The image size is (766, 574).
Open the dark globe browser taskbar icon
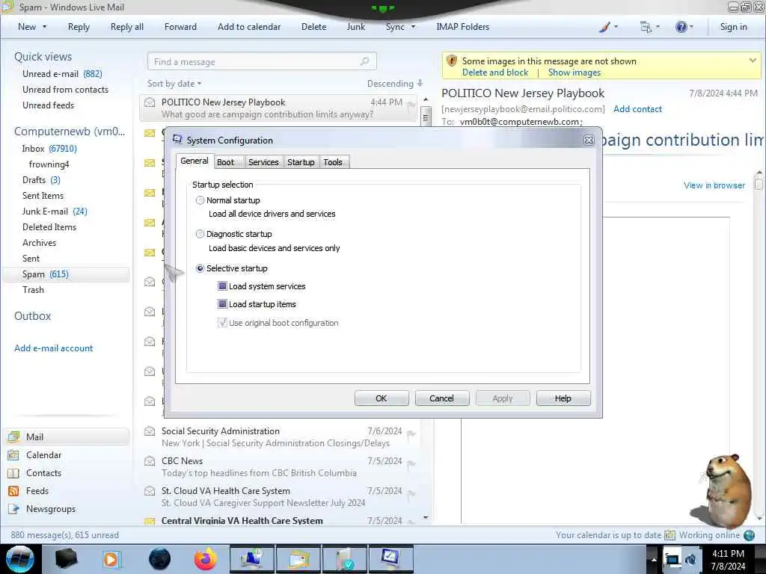coord(160,559)
